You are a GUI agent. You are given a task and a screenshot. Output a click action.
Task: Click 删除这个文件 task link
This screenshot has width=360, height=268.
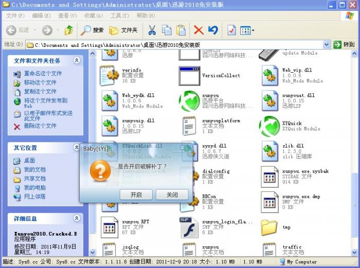click(x=40, y=126)
